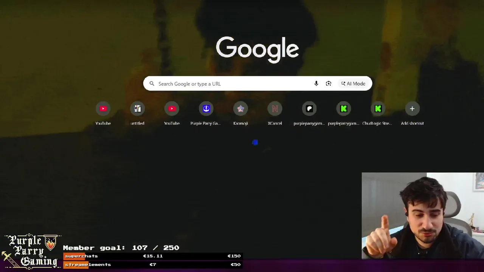
Task: Start voice search with microphone icon
Action: (316, 83)
